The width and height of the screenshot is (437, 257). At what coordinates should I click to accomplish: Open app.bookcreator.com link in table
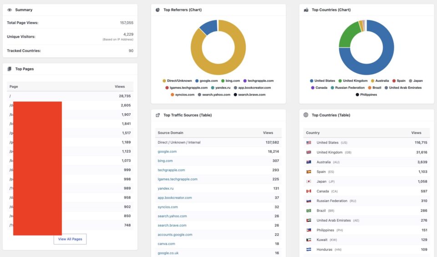[x=175, y=198]
